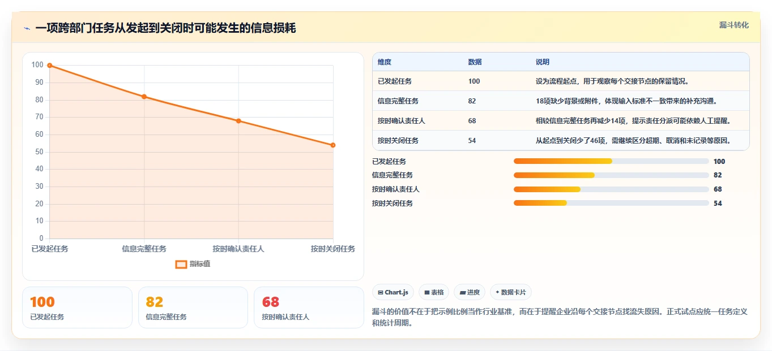This screenshot has height=351, width=772.
Task: Click the table value 82
Action: 472,101
